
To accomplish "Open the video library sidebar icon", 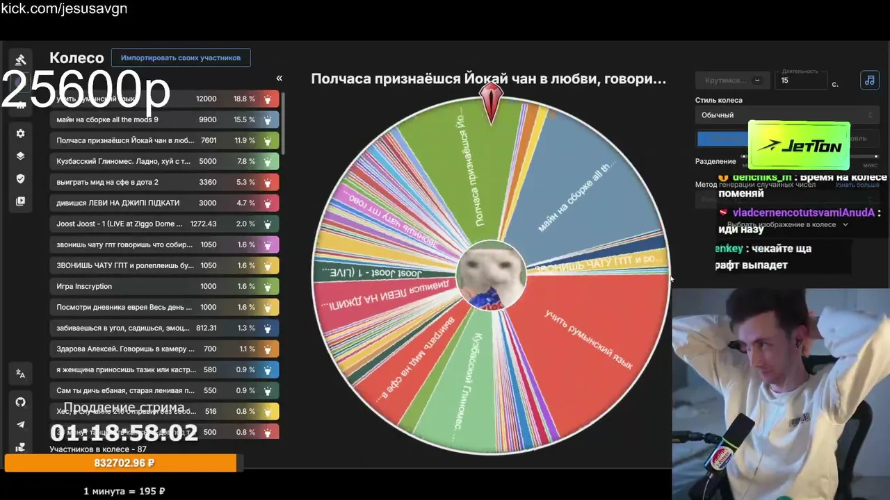I will click(20, 201).
